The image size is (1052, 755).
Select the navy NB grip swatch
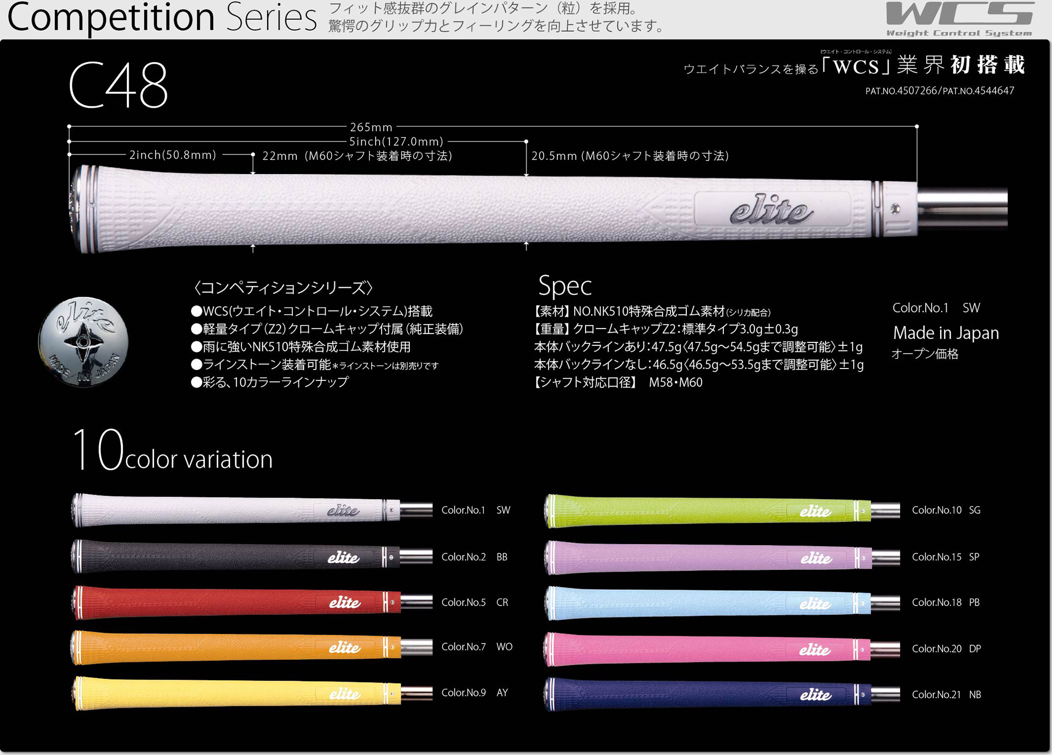722,694
